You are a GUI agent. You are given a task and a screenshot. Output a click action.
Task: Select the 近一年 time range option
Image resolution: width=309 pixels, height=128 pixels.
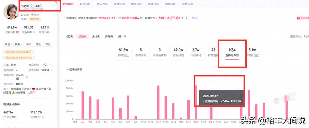pyautogui.click(x=122, y=37)
